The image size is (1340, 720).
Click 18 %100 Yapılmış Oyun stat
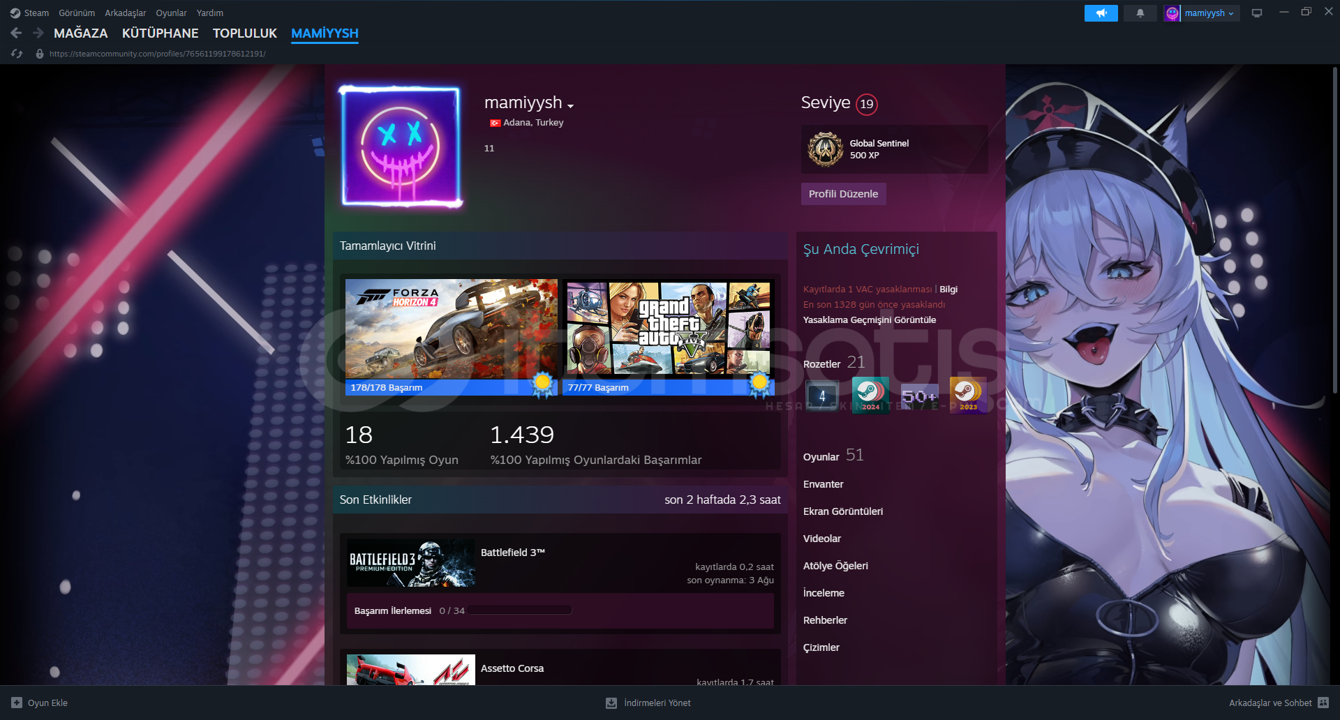[402, 444]
